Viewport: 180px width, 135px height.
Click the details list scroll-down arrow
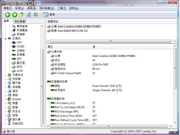click(x=175, y=123)
